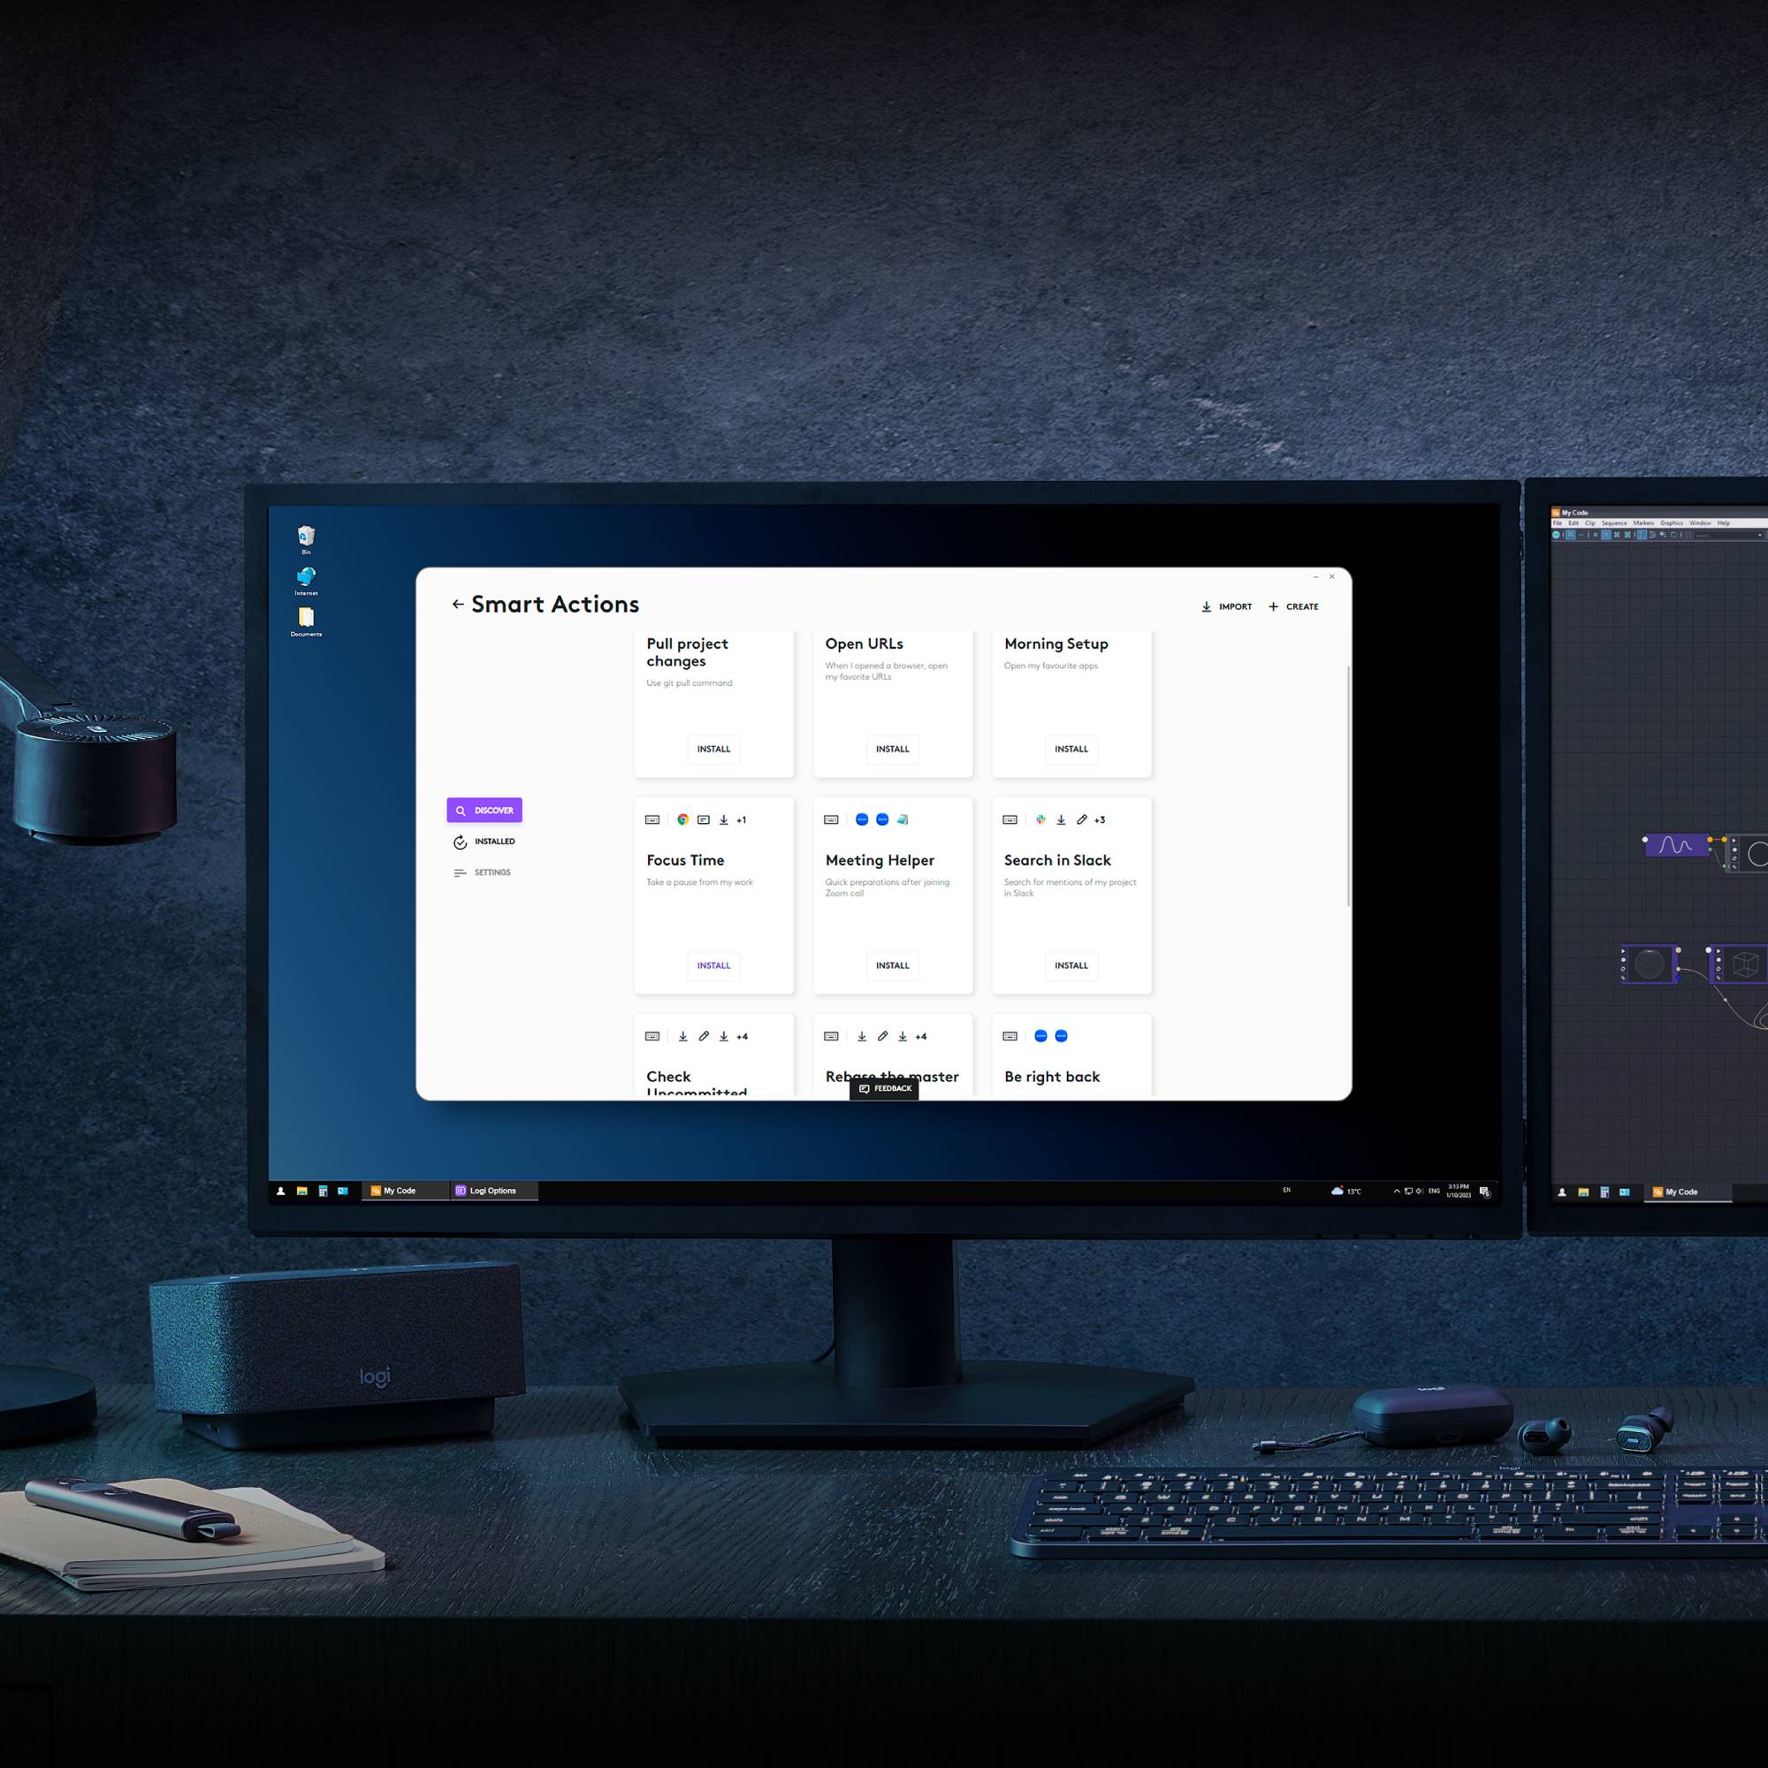Toggle the Open URLs install option
Screen dimensions: 1768x1768
(x=892, y=748)
